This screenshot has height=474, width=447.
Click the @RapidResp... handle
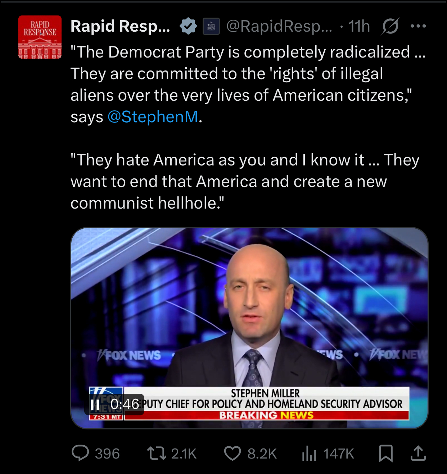[x=279, y=26]
